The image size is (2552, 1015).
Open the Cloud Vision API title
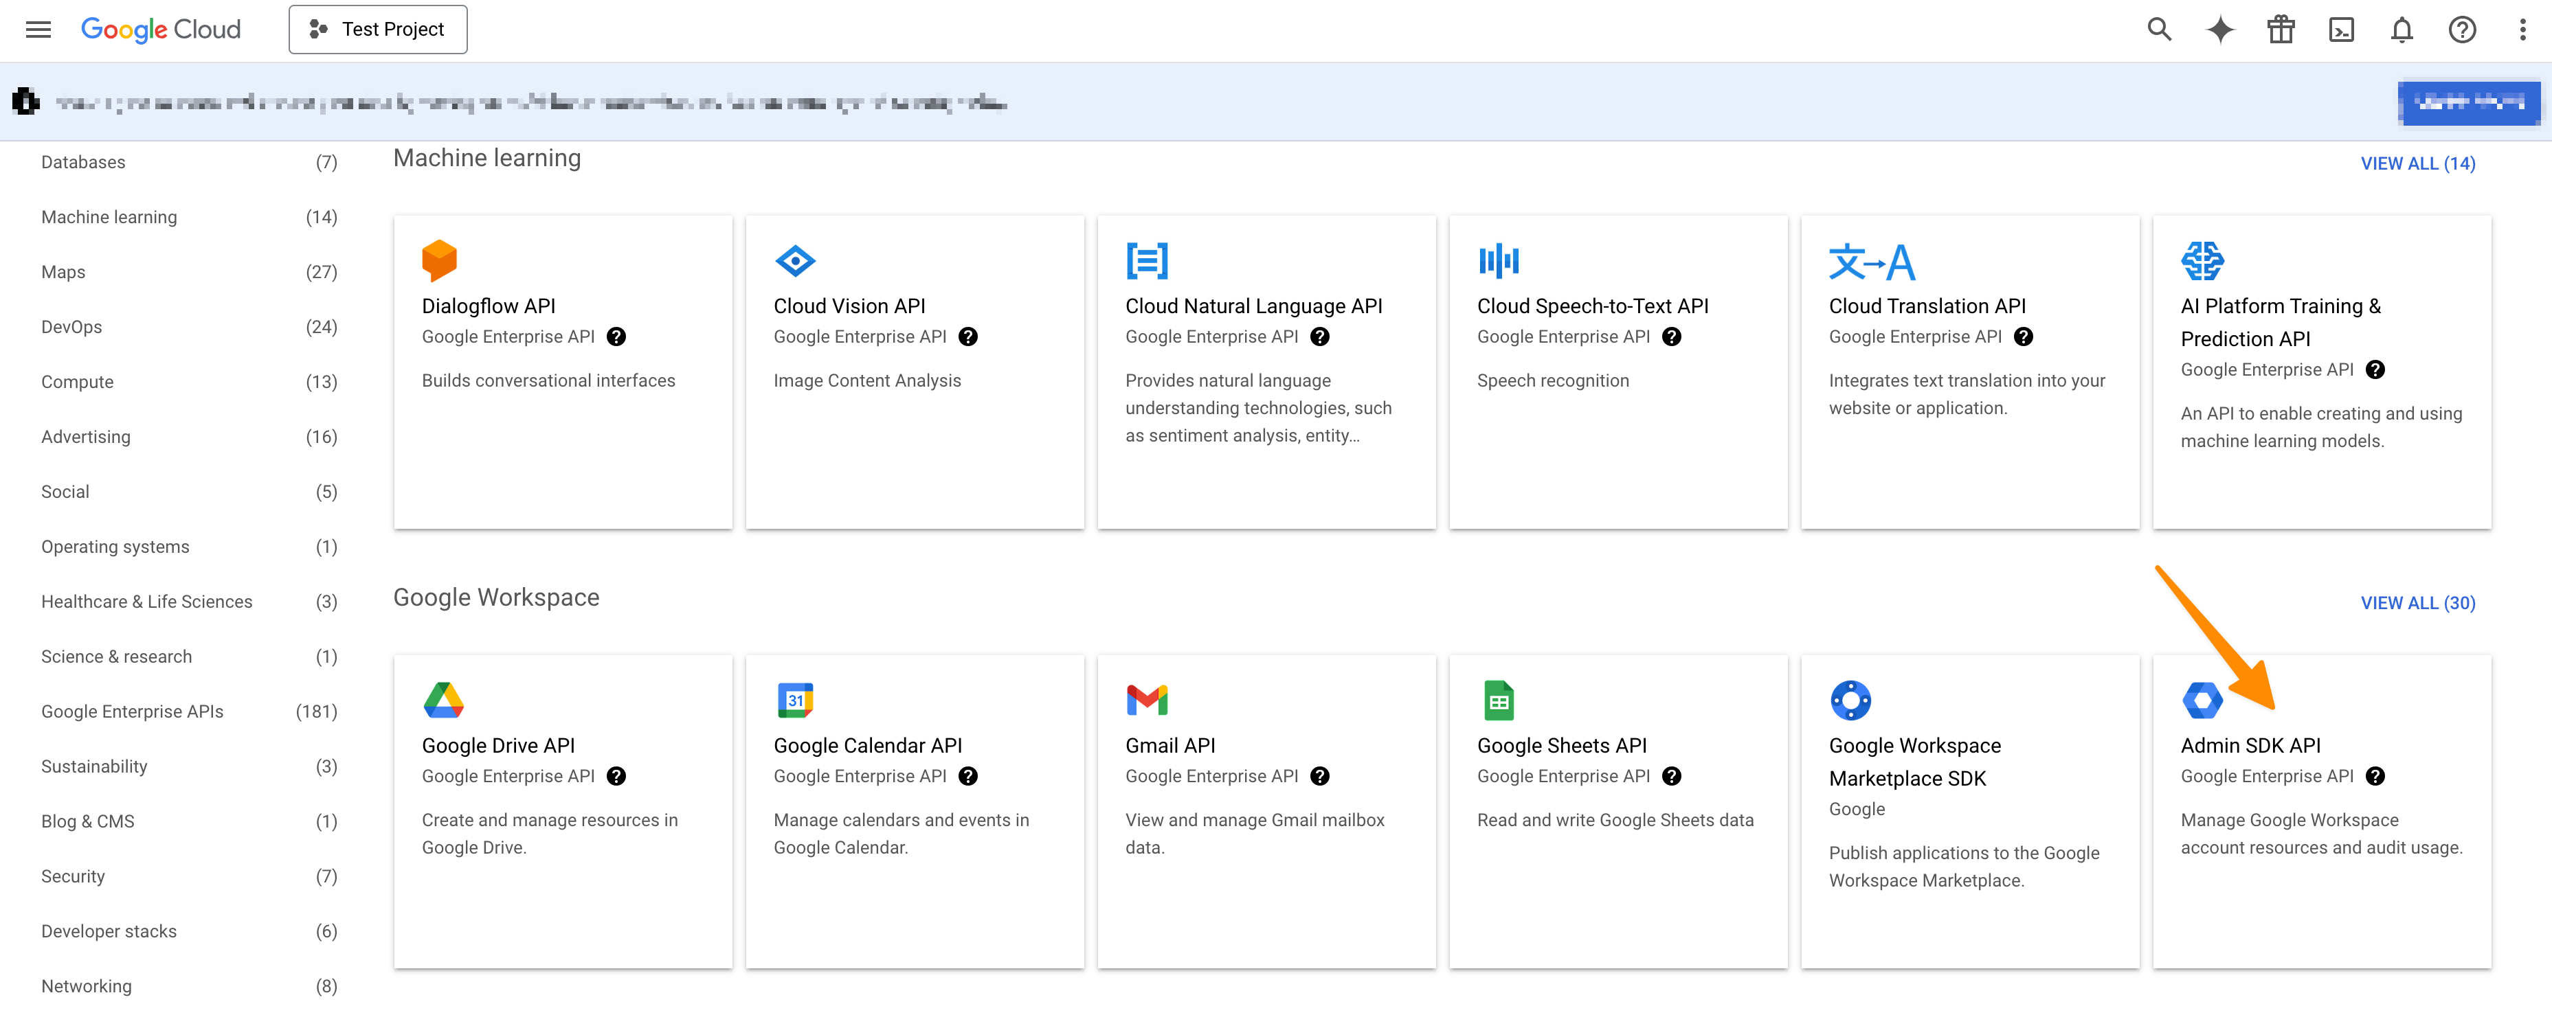[849, 306]
